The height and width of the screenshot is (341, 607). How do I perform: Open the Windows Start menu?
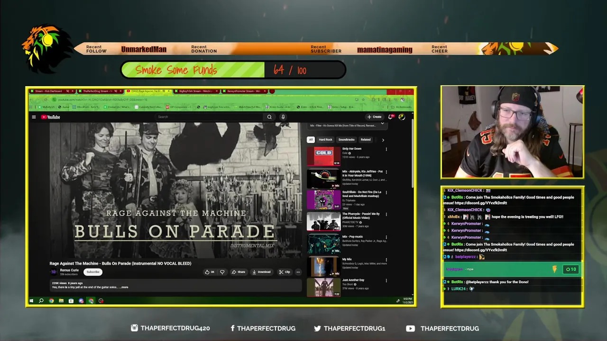pos(31,301)
